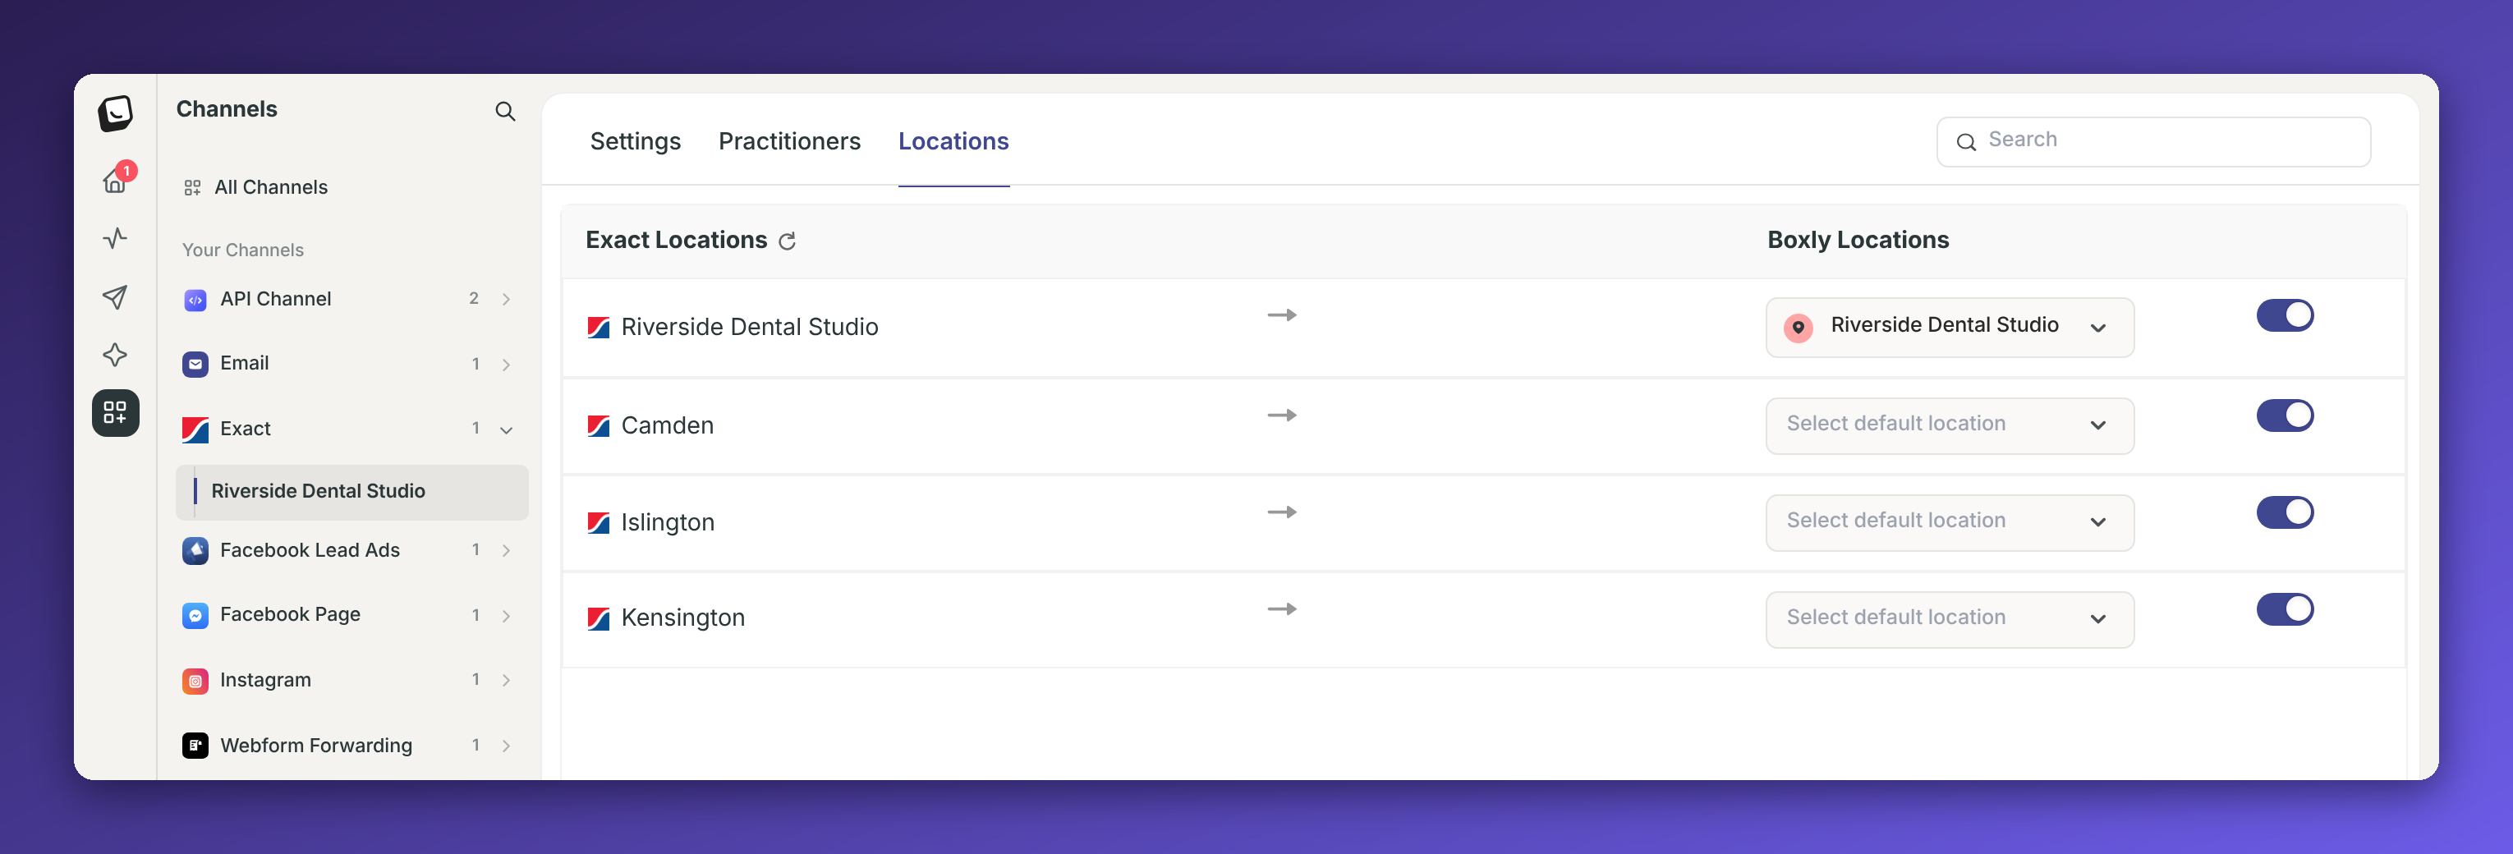Click the Kensington location name
The image size is (2513, 854).
[683, 618]
